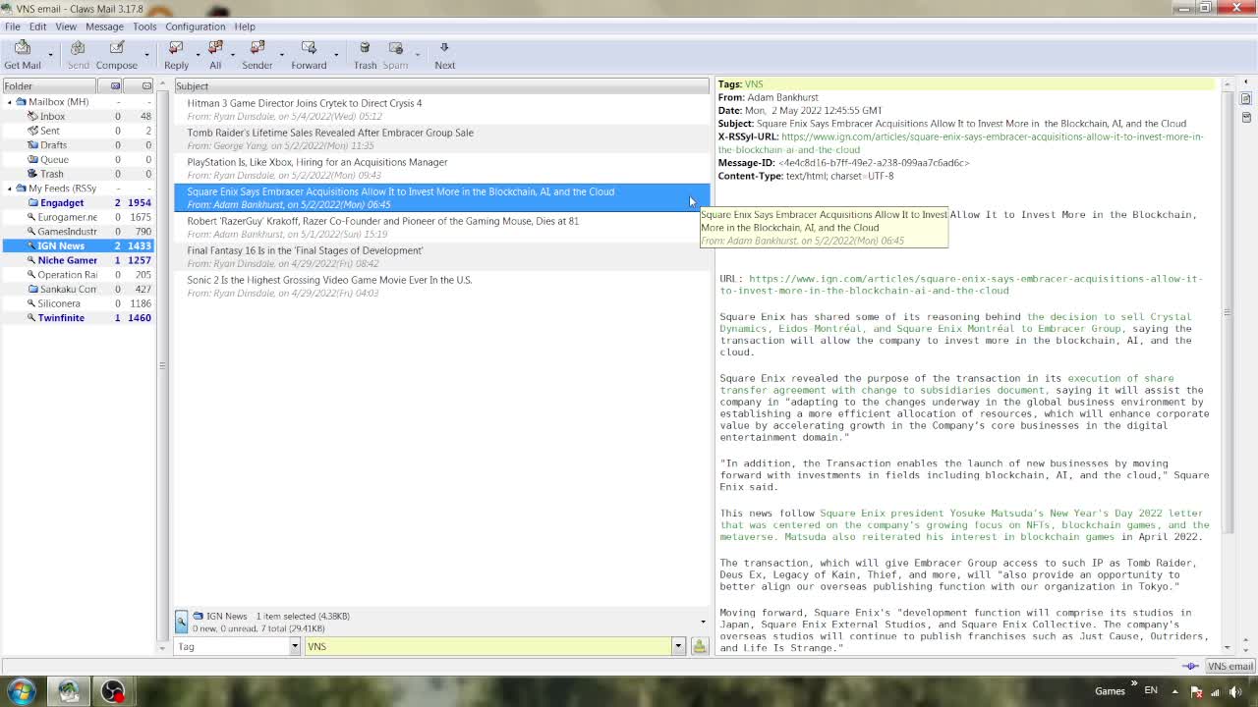The width and height of the screenshot is (1258, 707).
Task: Open the Get Mail dropdown arrow
Action: 50,55
